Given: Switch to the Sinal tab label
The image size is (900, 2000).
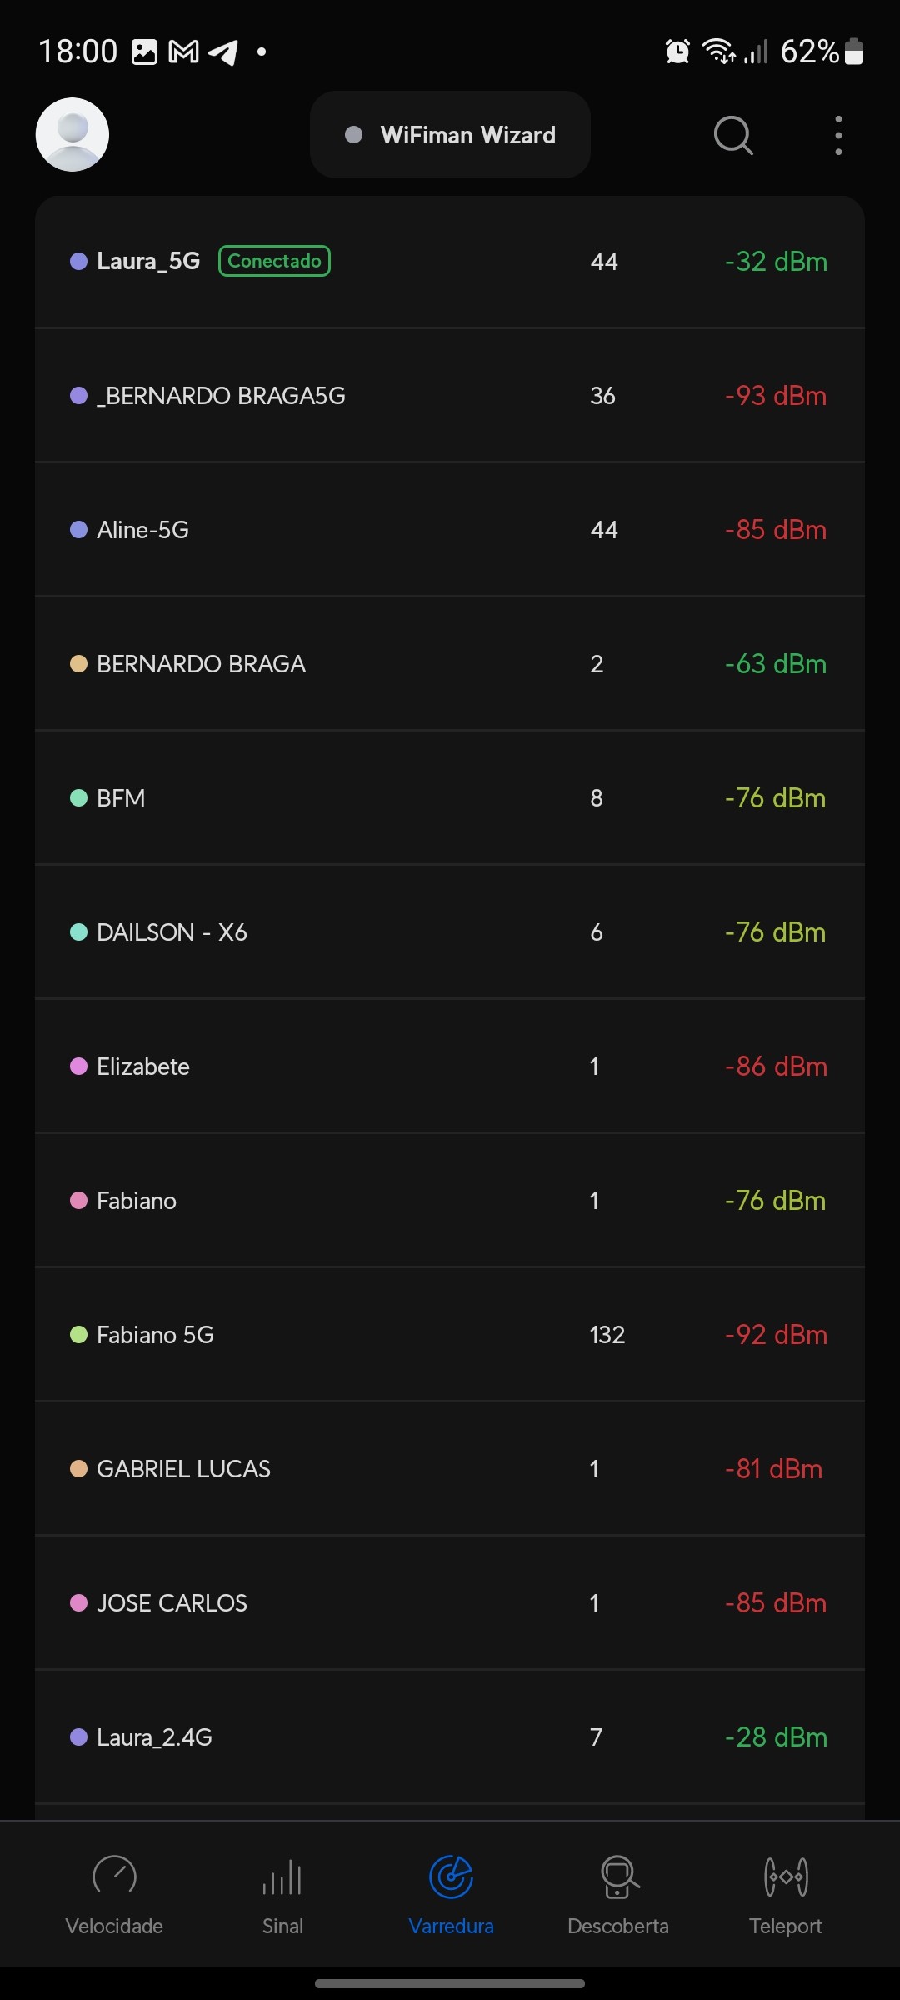Looking at the screenshot, I should pos(282,1927).
